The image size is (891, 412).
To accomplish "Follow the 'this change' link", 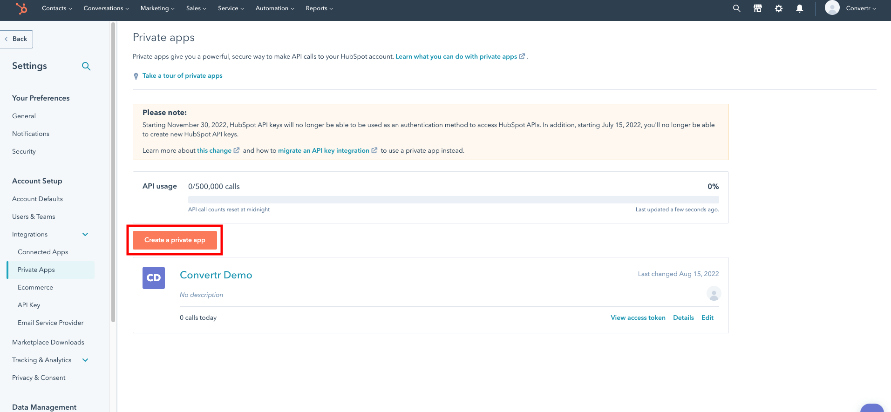I will [214, 150].
